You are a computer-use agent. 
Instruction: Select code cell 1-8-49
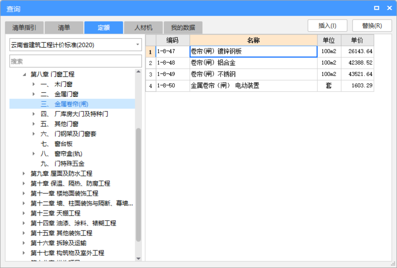click(x=173, y=74)
